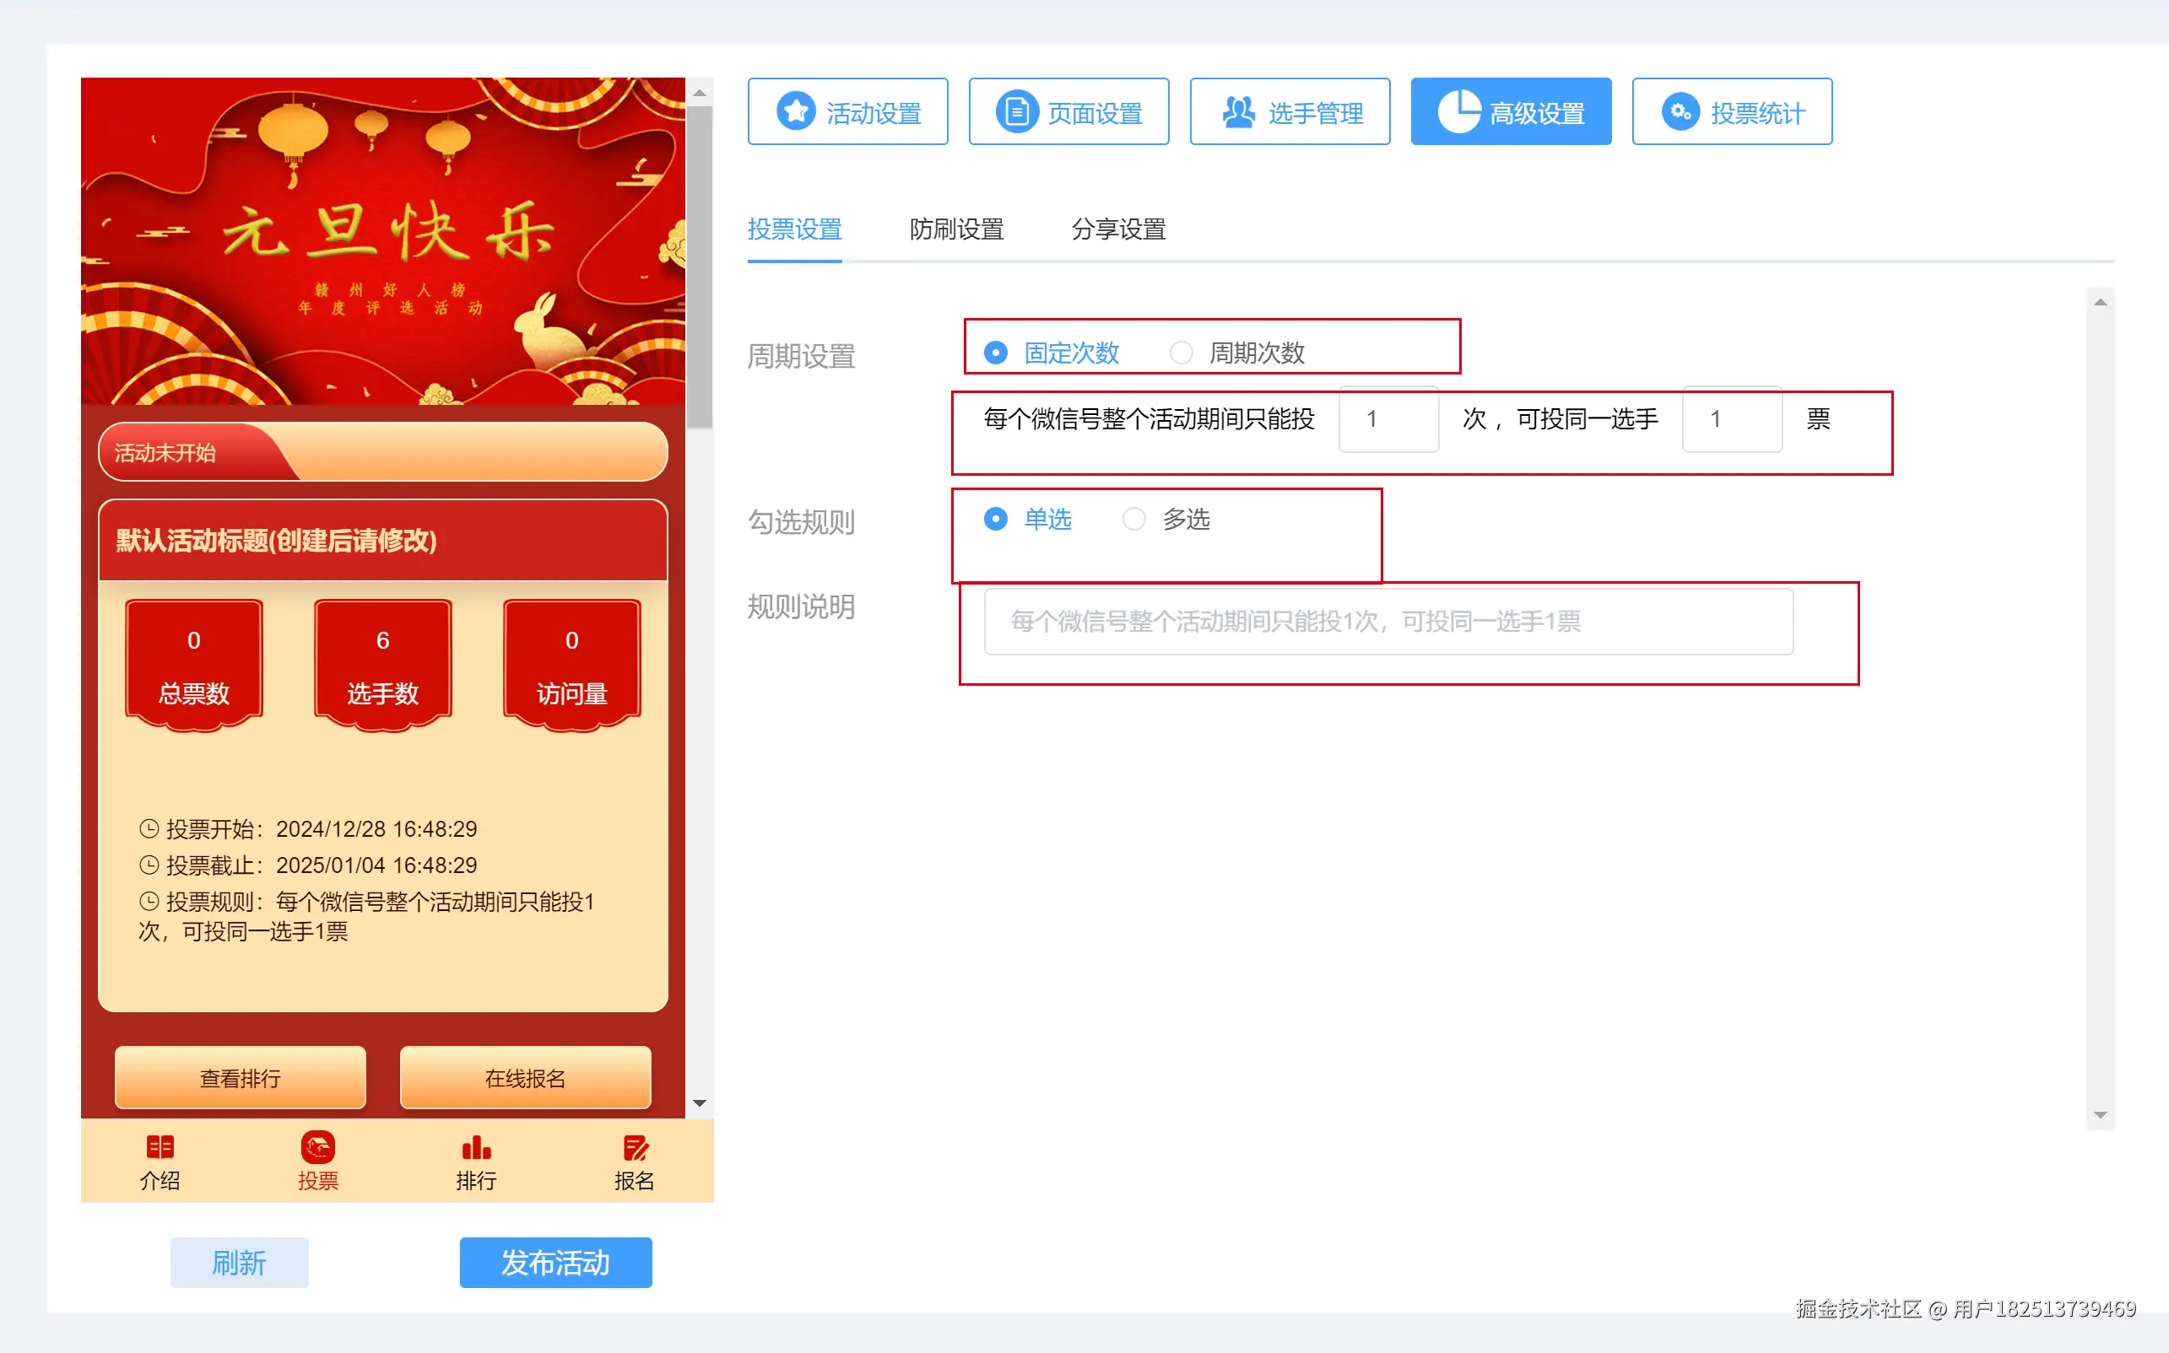Switch to the 防刷设置 tab
The height and width of the screenshot is (1353, 2169).
[x=956, y=230]
